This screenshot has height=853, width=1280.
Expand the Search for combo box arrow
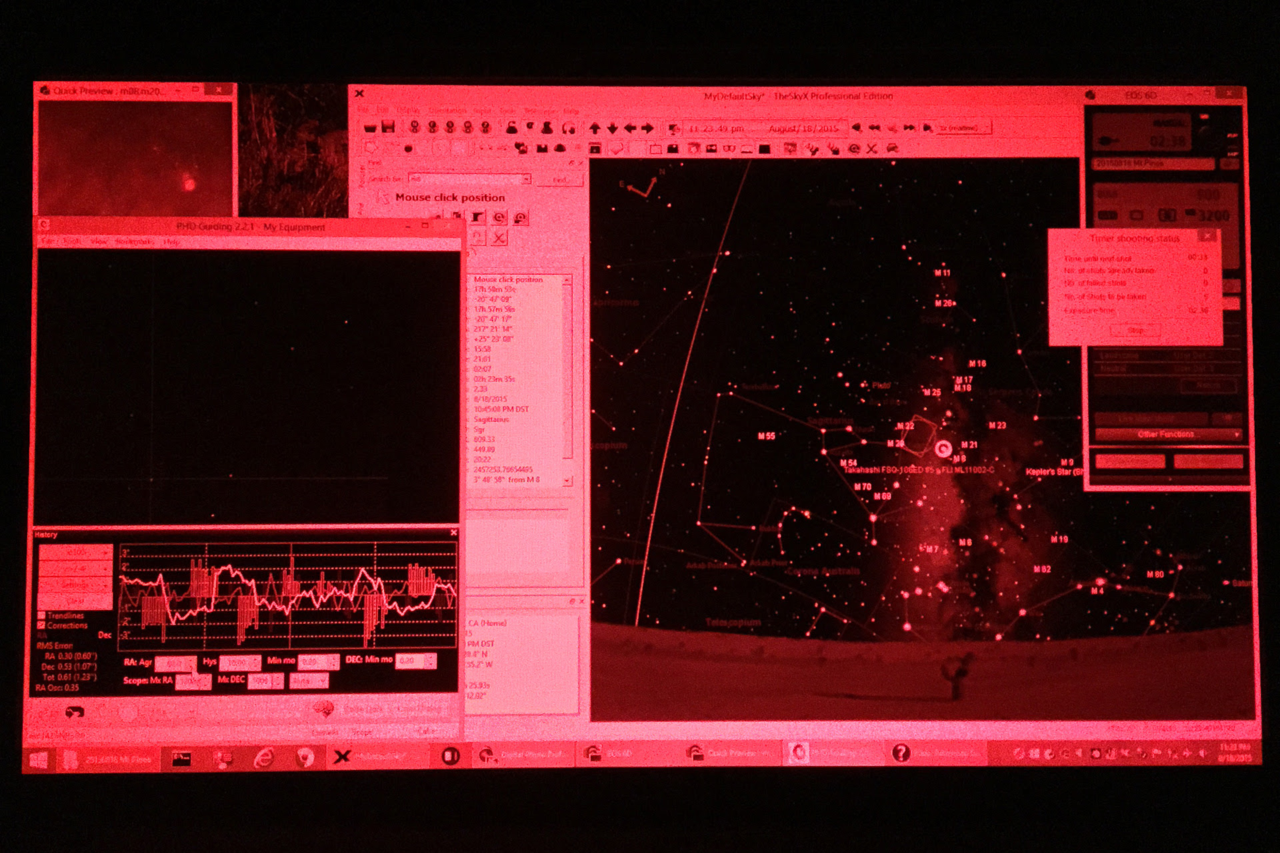tap(526, 179)
